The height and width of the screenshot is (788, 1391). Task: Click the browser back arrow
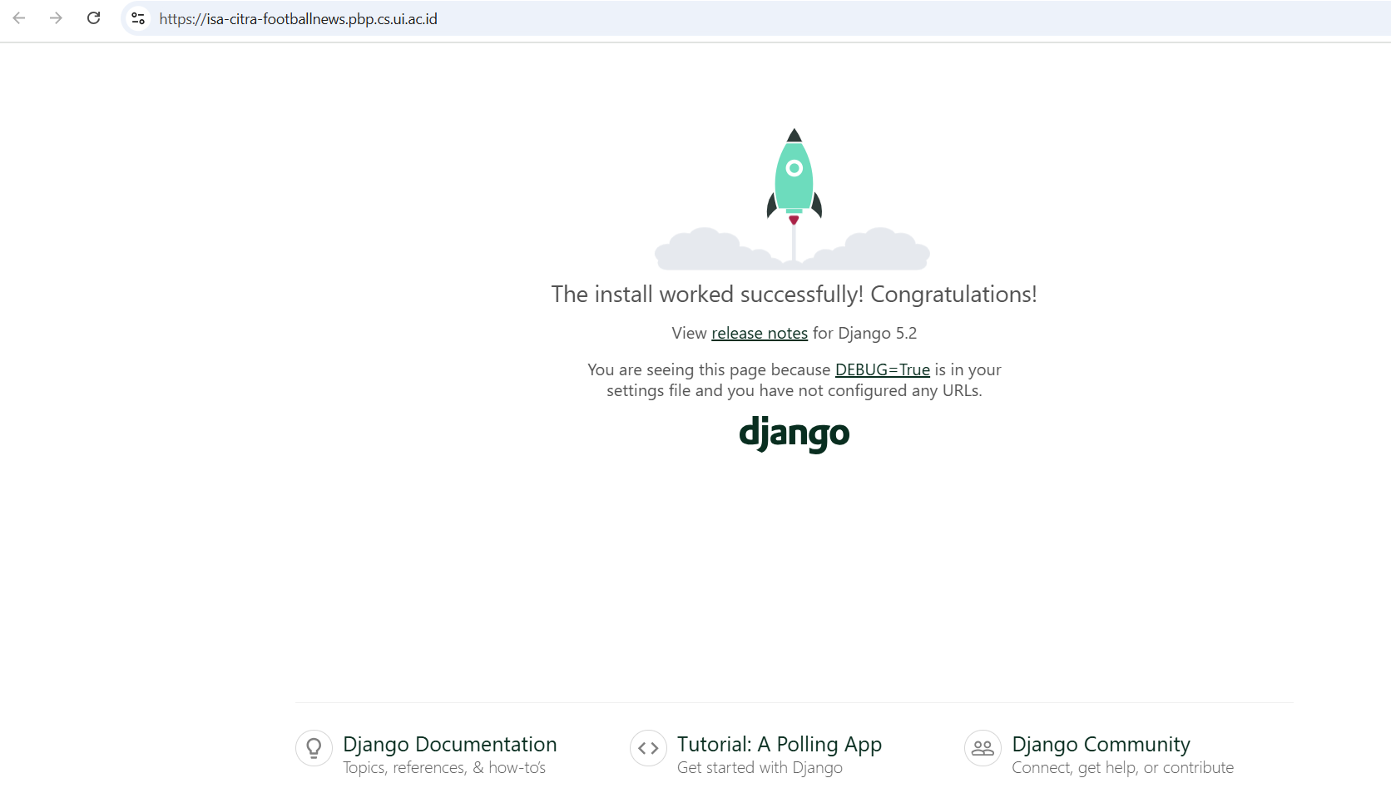tap(19, 18)
